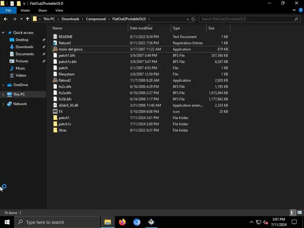Select Music in the navigation pane
The height and width of the screenshot is (228, 304).
pos(20,68)
